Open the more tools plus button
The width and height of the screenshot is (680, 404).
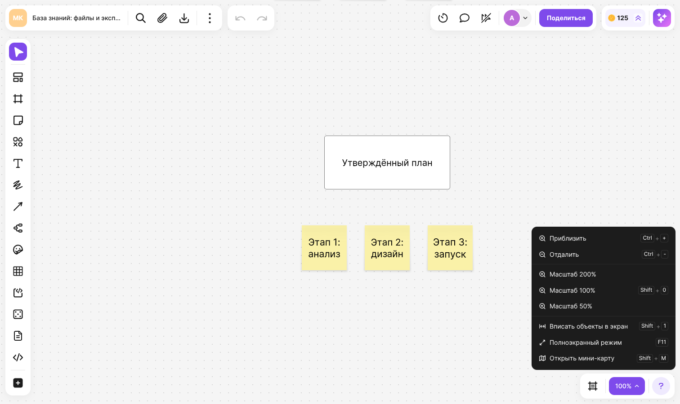tap(18, 383)
